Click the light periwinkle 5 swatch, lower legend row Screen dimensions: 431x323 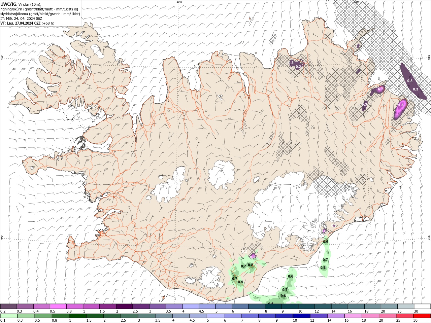215,316
